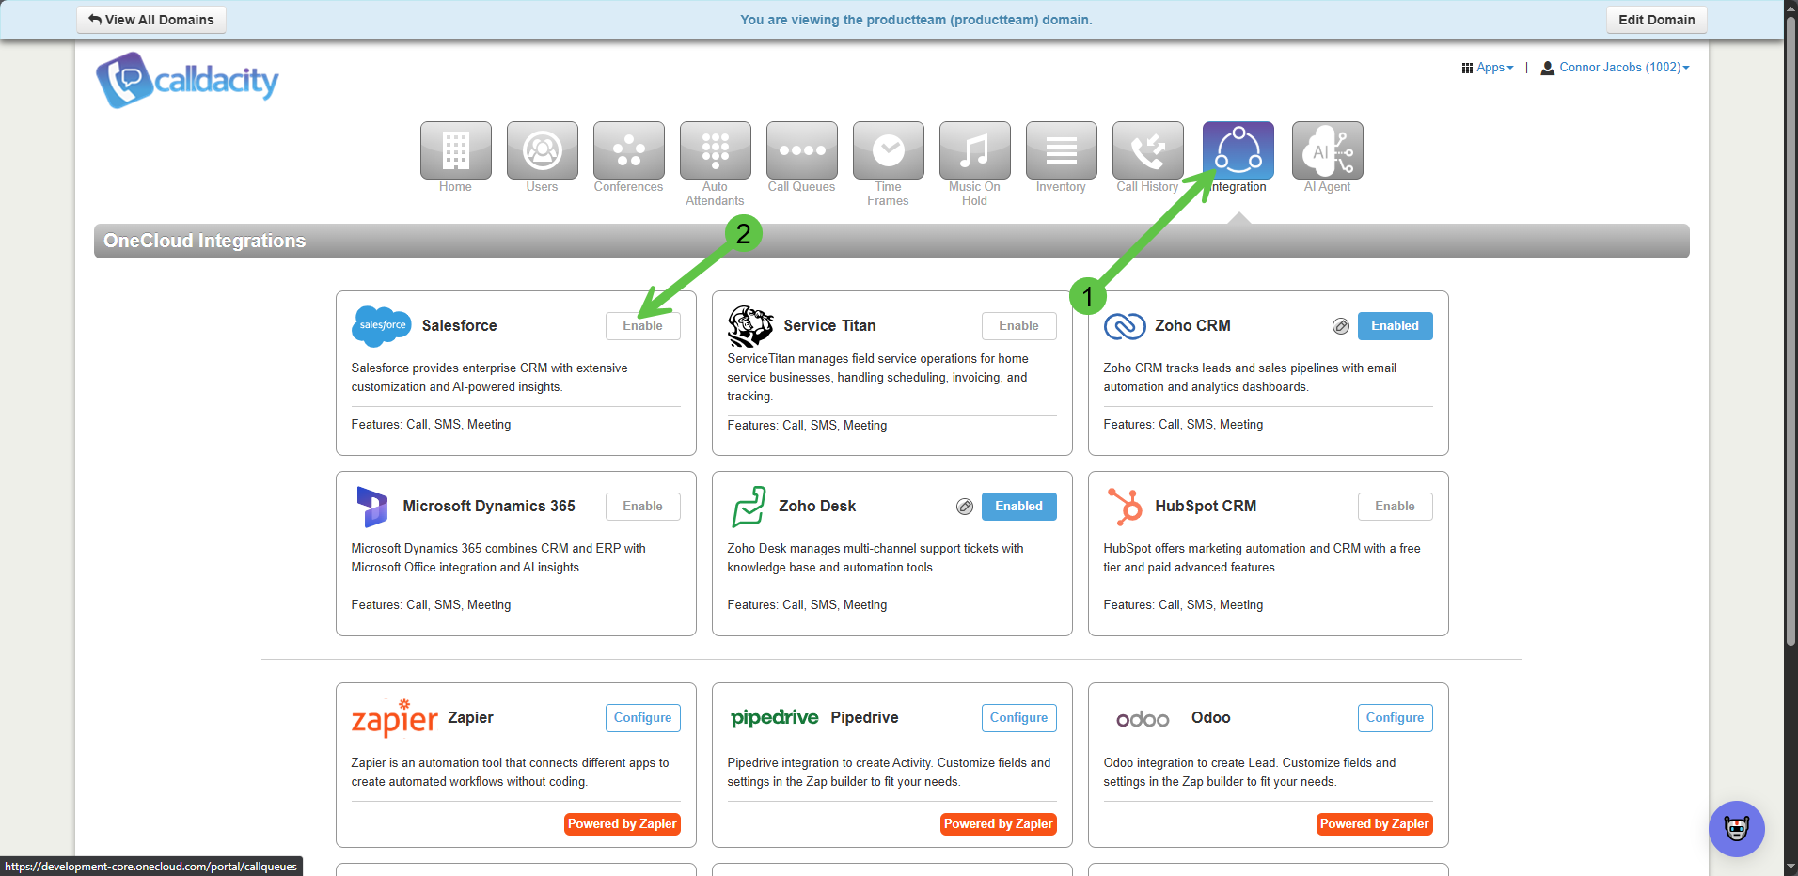The image size is (1798, 876).
Task: Expand the Apps dropdown menu
Action: point(1488,68)
